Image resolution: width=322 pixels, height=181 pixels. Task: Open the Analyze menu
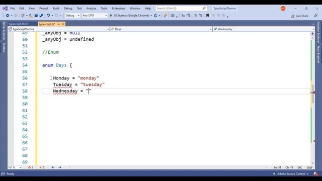[x=91, y=9]
